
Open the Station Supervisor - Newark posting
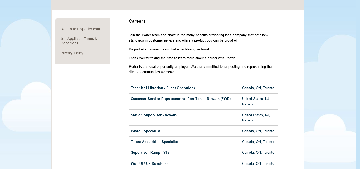pyautogui.click(x=154, y=115)
